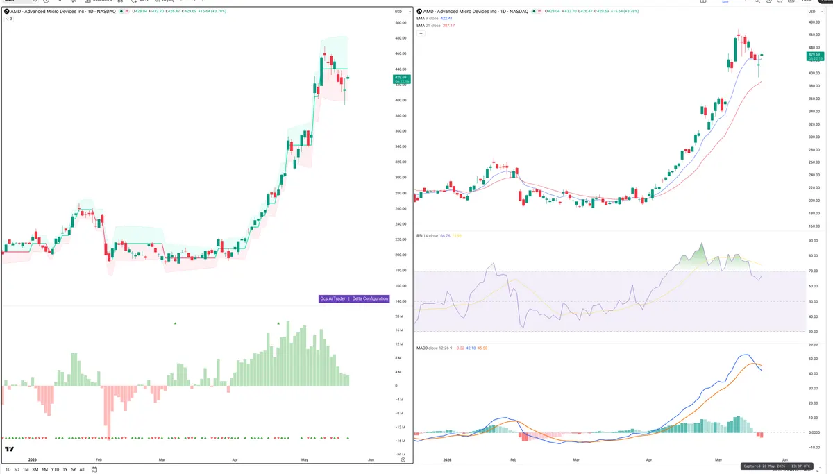Click right chart +15.64 (+3.78%) change value
The image size is (833, 474).
click(623, 12)
